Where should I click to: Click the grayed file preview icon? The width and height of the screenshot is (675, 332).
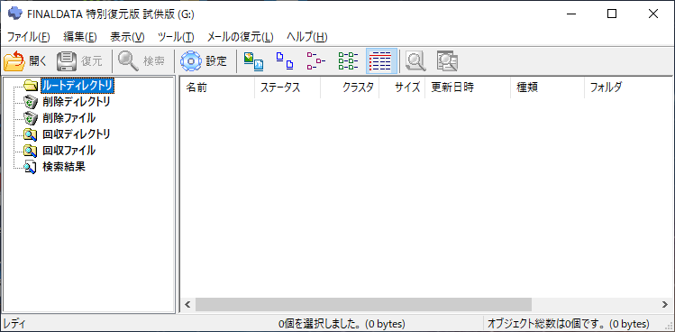click(447, 61)
